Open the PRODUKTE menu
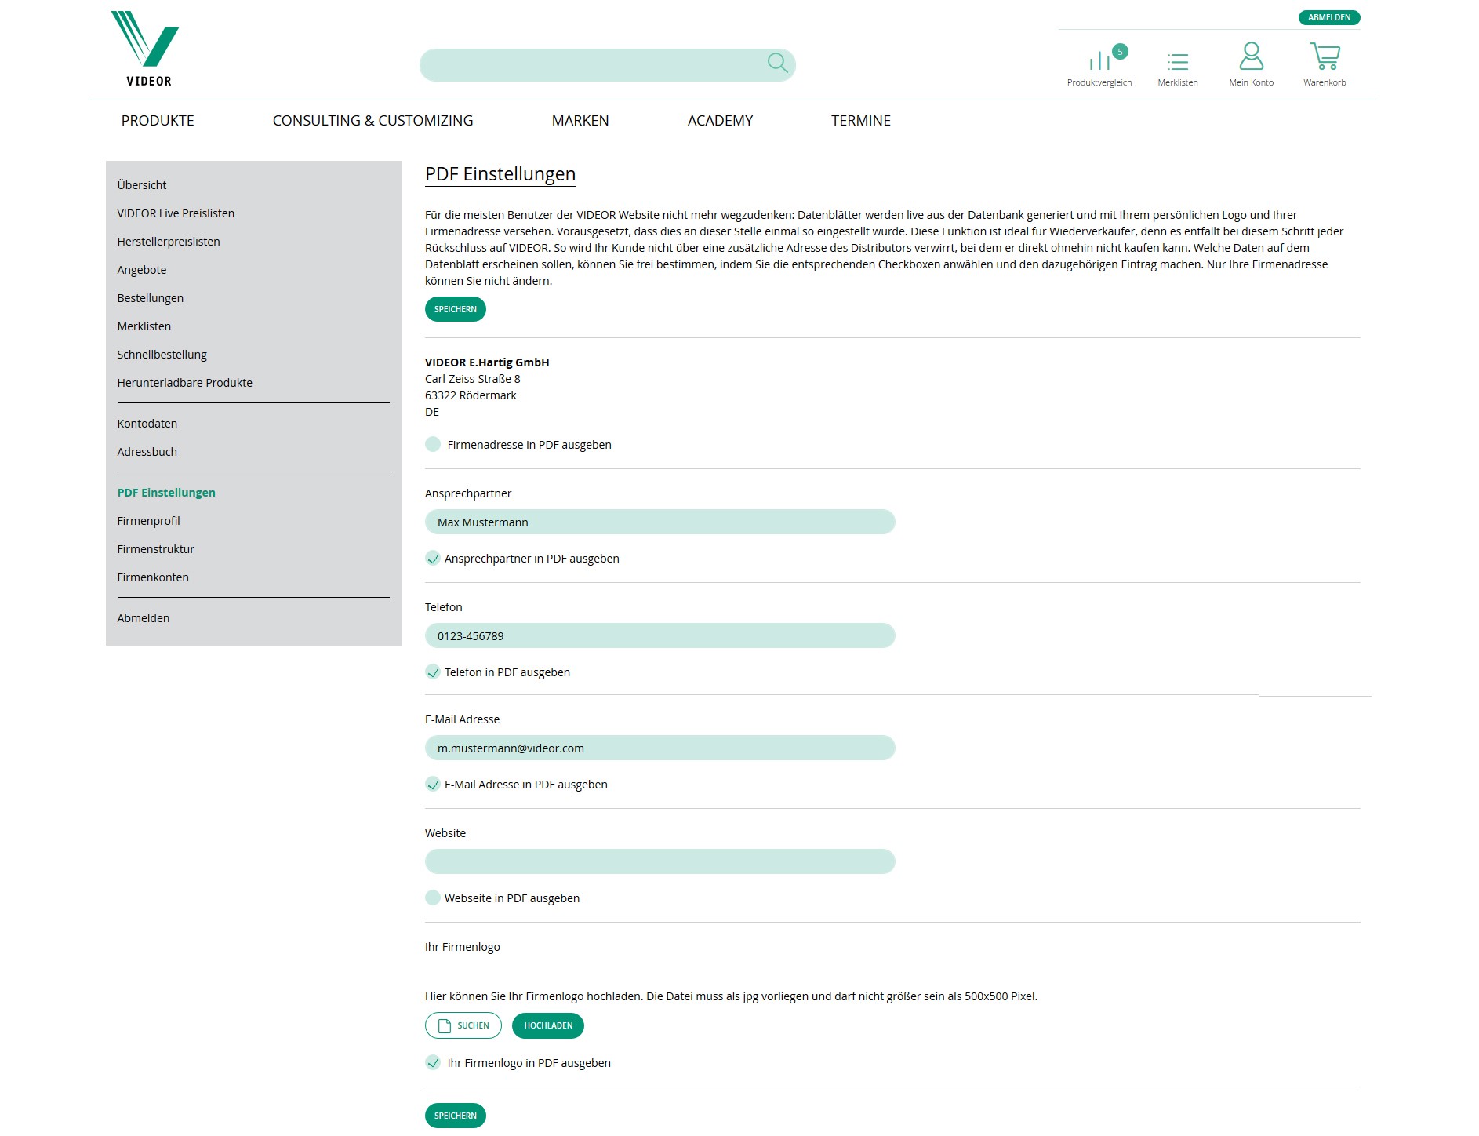Screen dimensions: 1479x1136 158,120
